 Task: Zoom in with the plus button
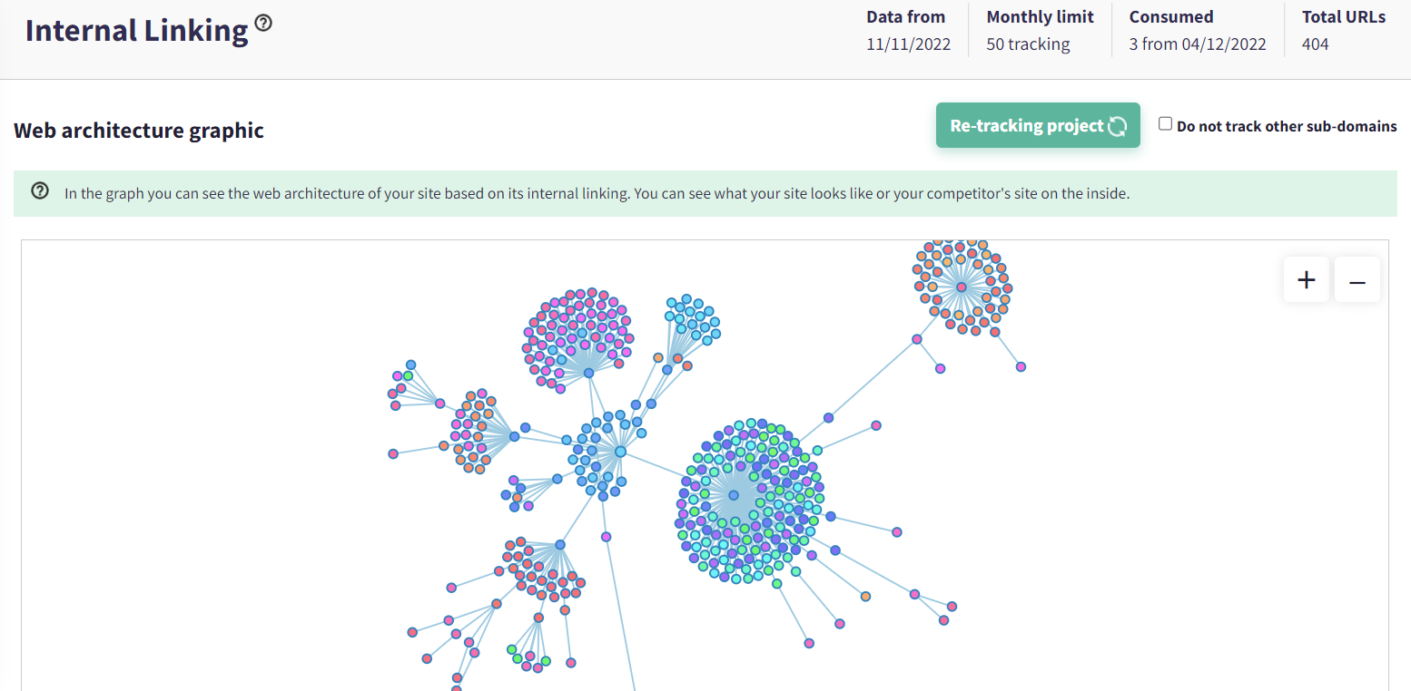coord(1306,280)
